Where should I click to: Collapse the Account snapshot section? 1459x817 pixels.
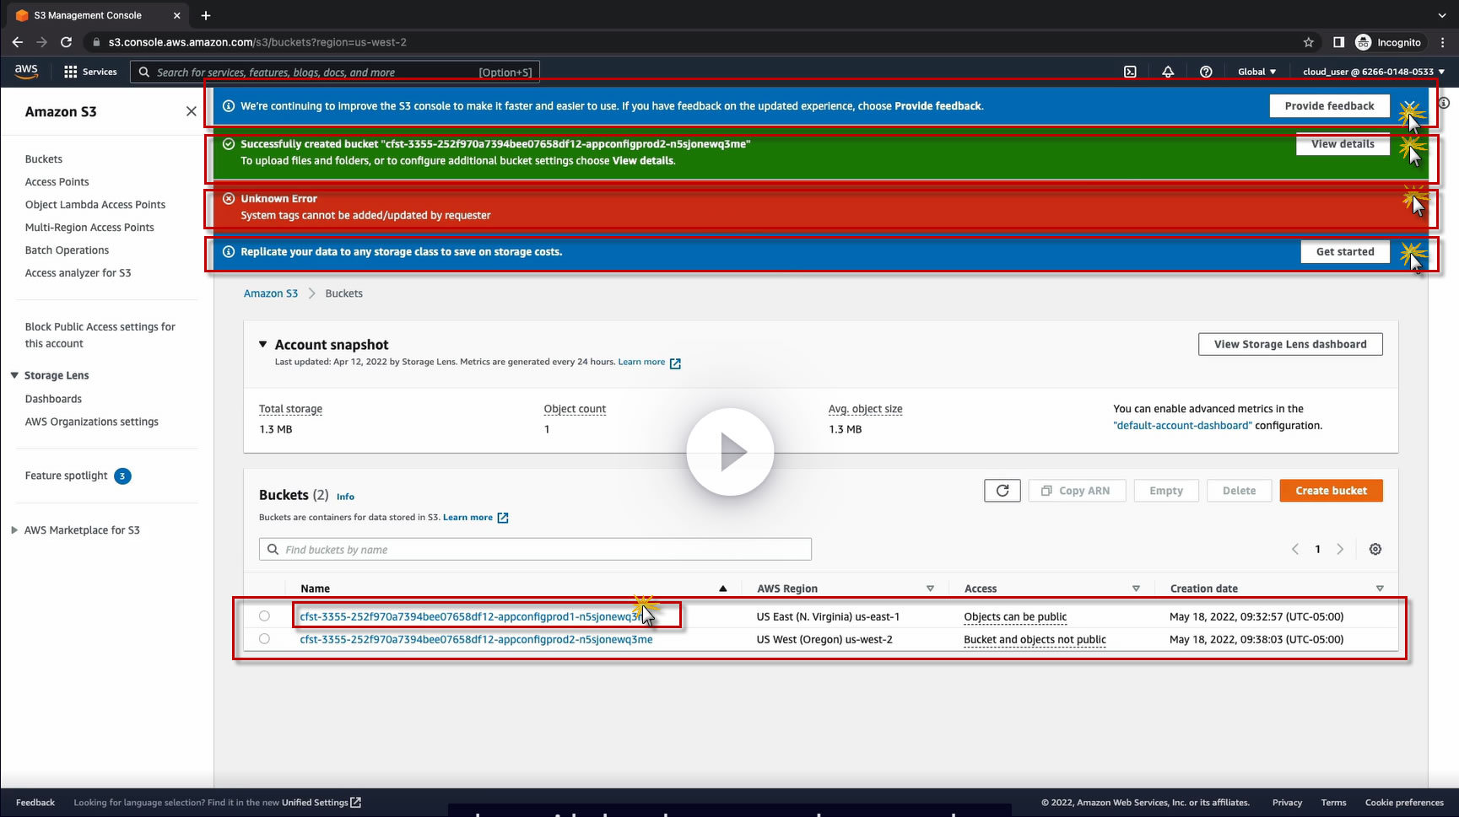click(262, 344)
